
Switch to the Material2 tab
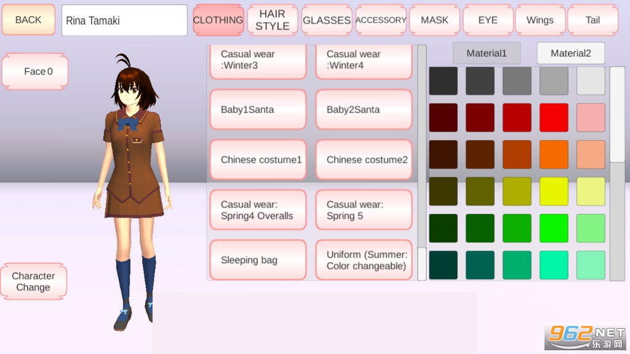point(570,53)
